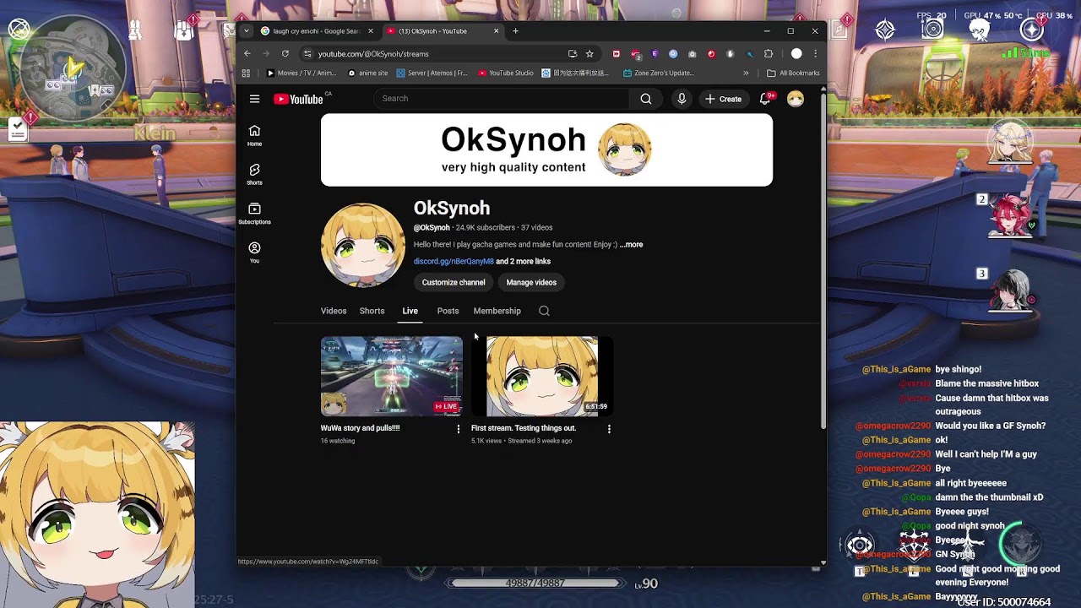Click Customize channel
This screenshot has height=608, width=1081.
point(454,283)
